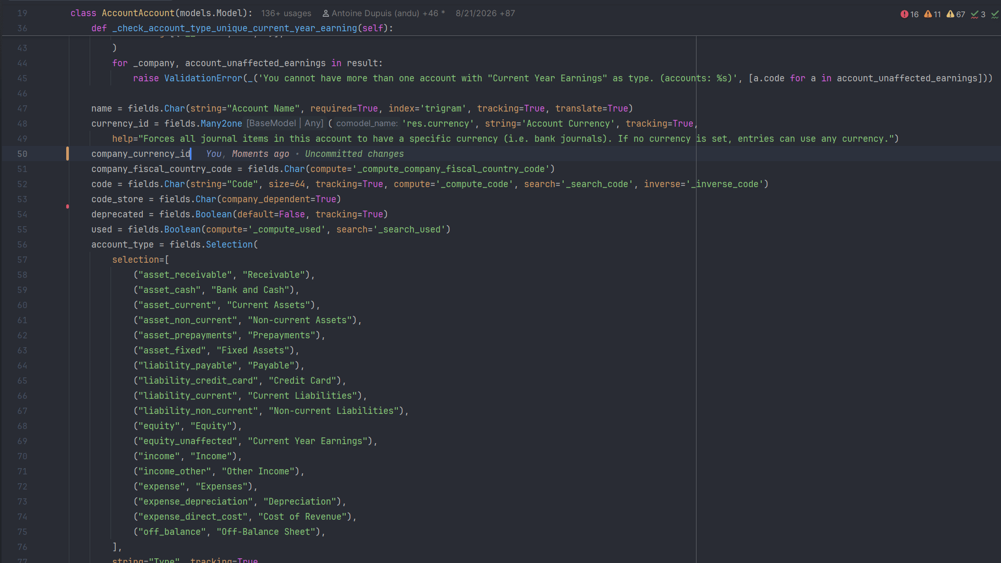This screenshot has width=1001, height=563.
Task: Show the 136+ usages of AccountAccount
Action: [286, 14]
